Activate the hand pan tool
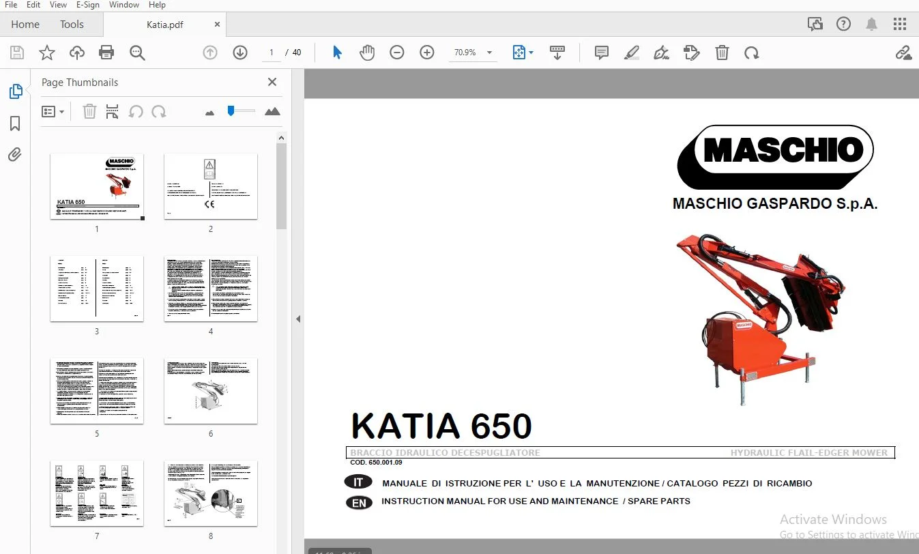The height and width of the screenshot is (554, 919). coord(367,53)
